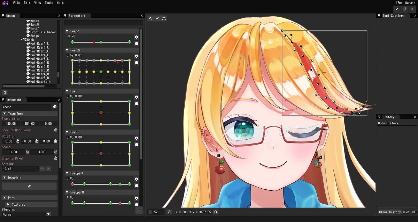
Task: Activate the mesh edit mode icon
Action: (x=164, y=18)
